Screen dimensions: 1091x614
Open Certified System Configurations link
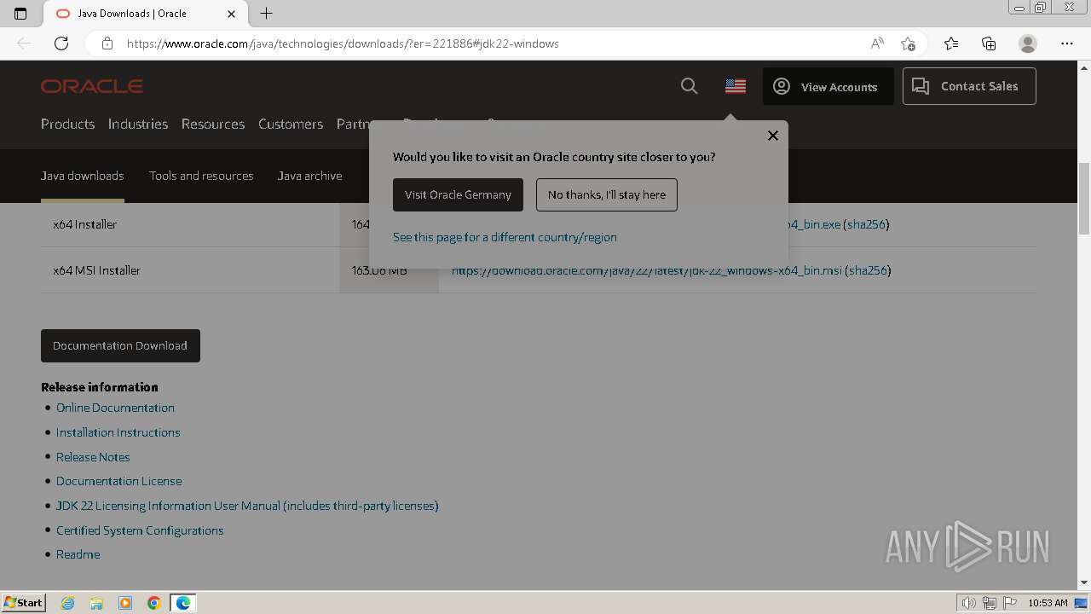click(140, 530)
